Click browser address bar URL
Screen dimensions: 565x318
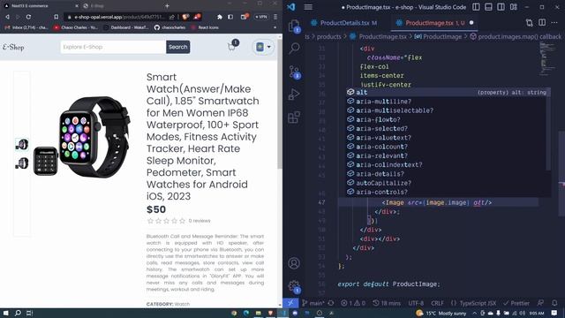pos(119,17)
